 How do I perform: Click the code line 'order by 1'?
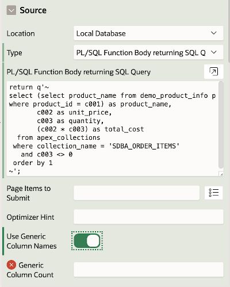[33, 163]
